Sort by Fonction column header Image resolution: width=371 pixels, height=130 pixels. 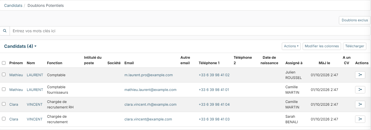pyautogui.click(x=55, y=63)
